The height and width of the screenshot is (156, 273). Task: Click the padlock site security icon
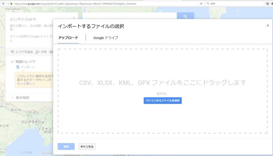coord(11,4)
